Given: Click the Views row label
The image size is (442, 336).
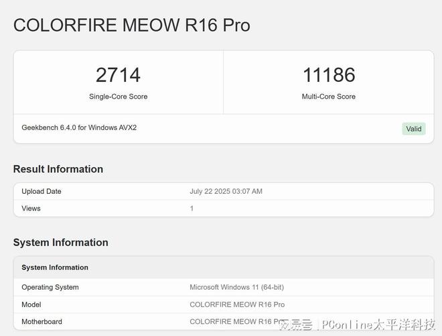Looking at the screenshot, I should [x=31, y=209].
